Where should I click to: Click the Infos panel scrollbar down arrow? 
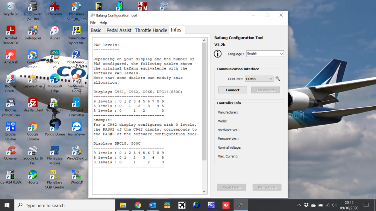205,191
